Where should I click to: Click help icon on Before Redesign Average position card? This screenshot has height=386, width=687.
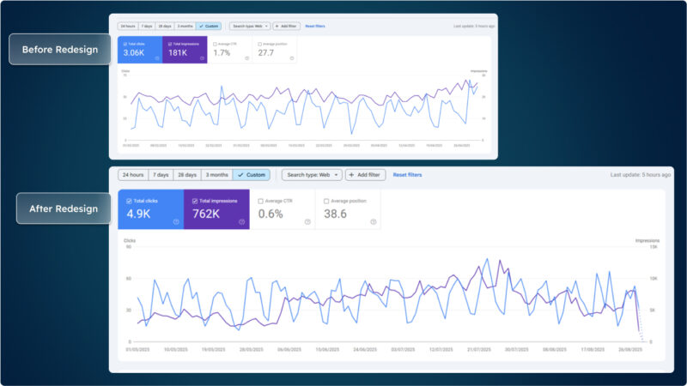292,58
